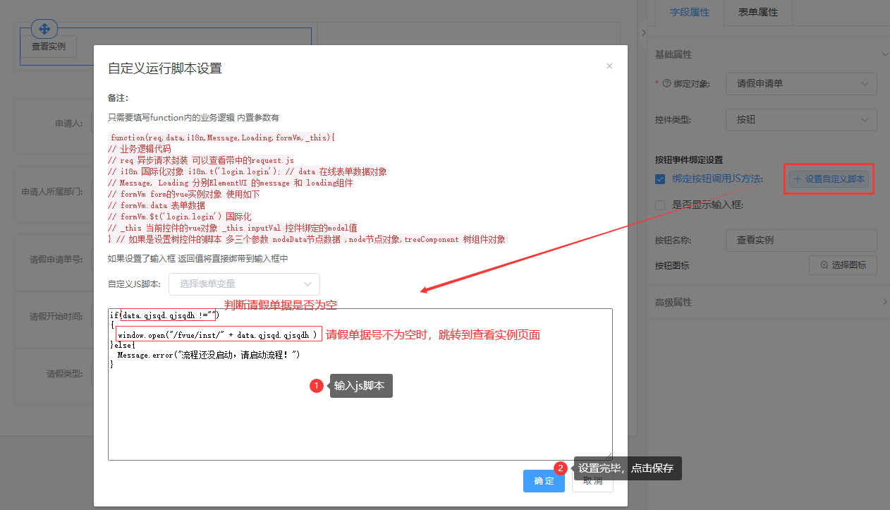Image resolution: width=890 pixels, height=510 pixels.
Task: Expand the 绑定对象 dropdown
Action: pyautogui.click(x=801, y=83)
